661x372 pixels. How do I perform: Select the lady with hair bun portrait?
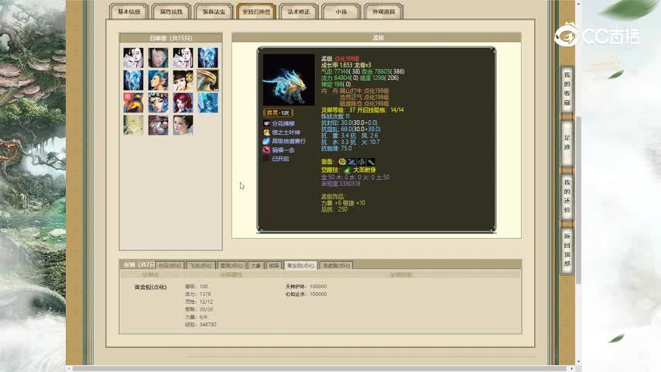click(x=183, y=126)
